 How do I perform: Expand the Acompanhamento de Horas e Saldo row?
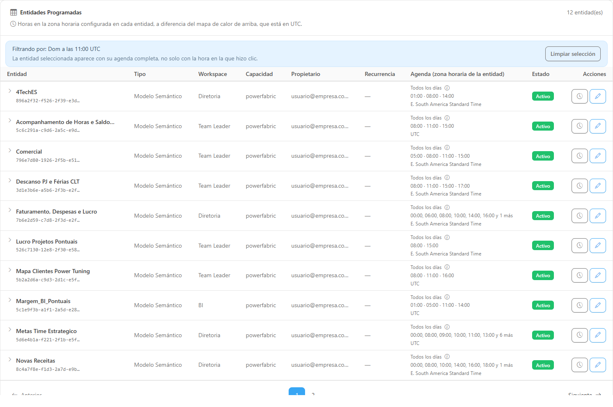tap(10, 121)
